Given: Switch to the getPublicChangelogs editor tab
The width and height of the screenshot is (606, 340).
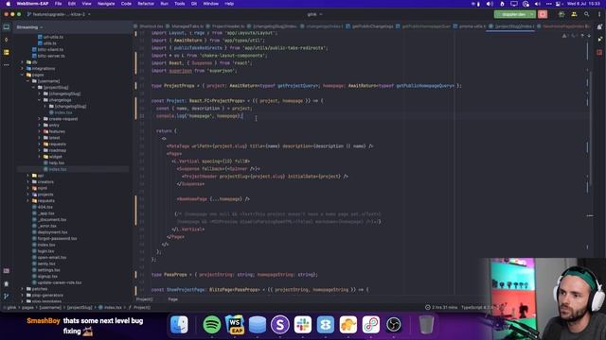Looking at the screenshot, I should click(369, 26).
